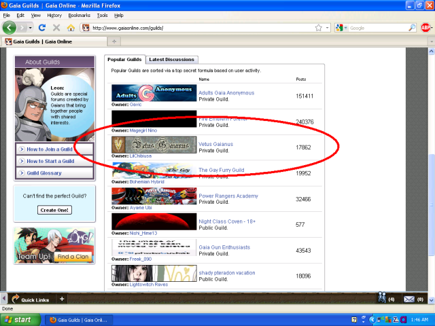Click the gaiaonline.com URL address field
The image size is (435, 326).
[202, 28]
